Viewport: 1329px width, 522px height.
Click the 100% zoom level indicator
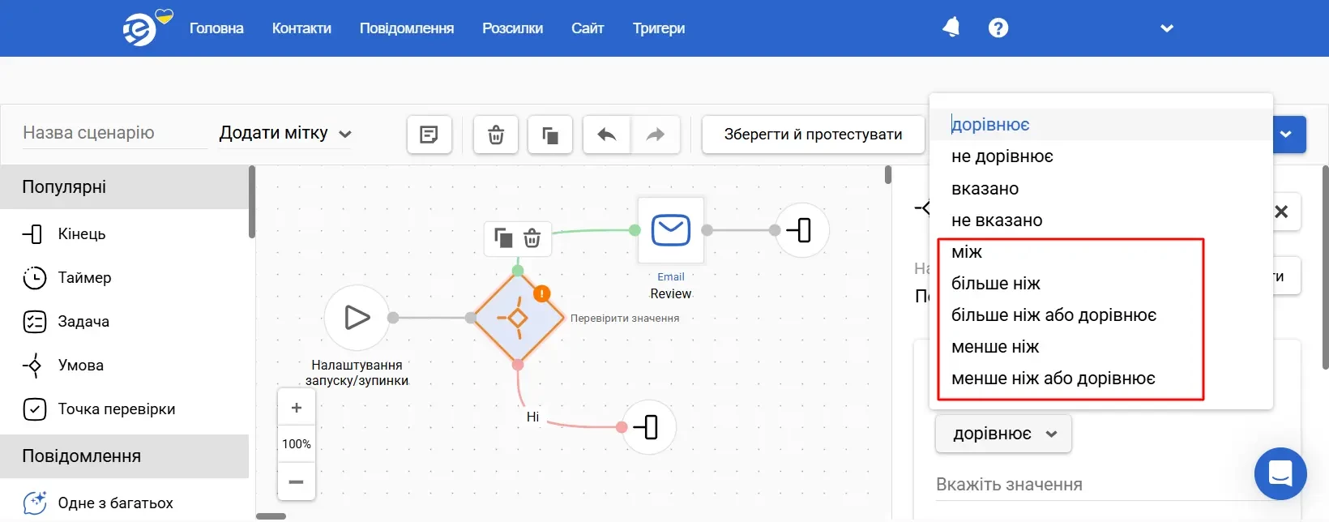tap(297, 444)
